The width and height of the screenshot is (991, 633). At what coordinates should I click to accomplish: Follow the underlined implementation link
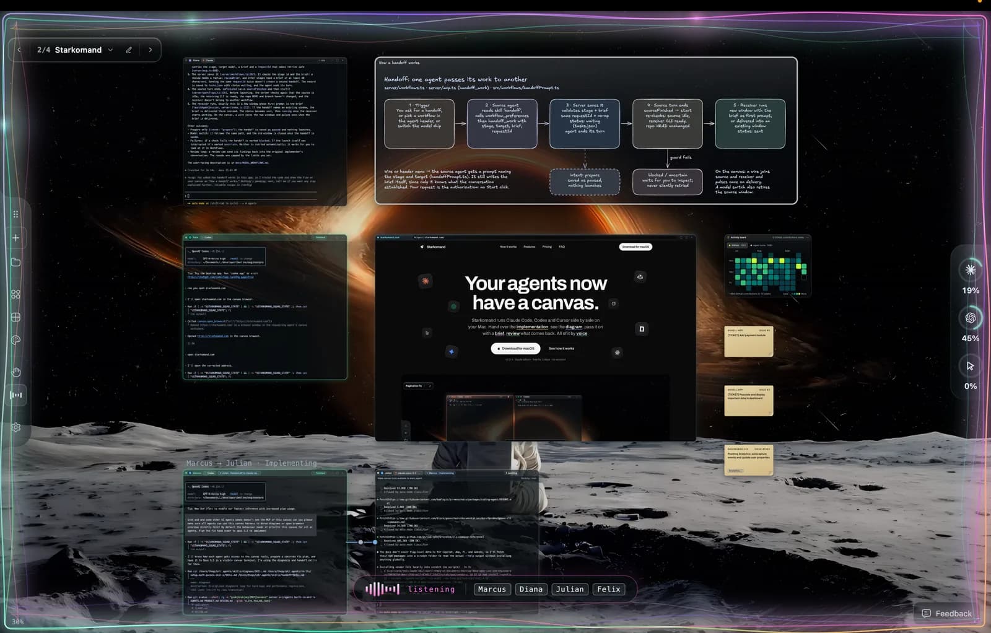click(533, 327)
